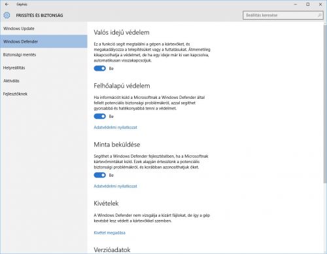Open the settings gear icon home
Screen dimensions: 327x254
click(7, 15)
